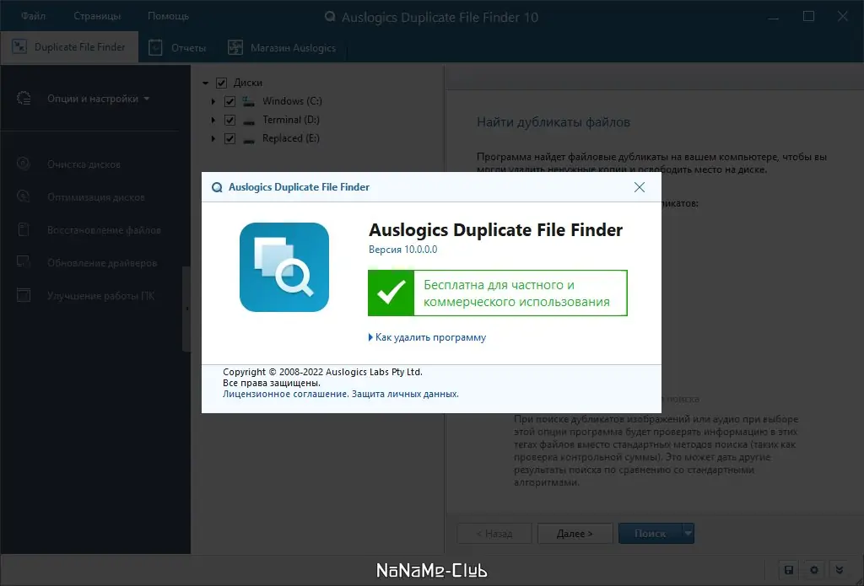The height and width of the screenshot is (586, 864).
Task: Click Найти дубликаты файлов heading
Action: (553, 122)
